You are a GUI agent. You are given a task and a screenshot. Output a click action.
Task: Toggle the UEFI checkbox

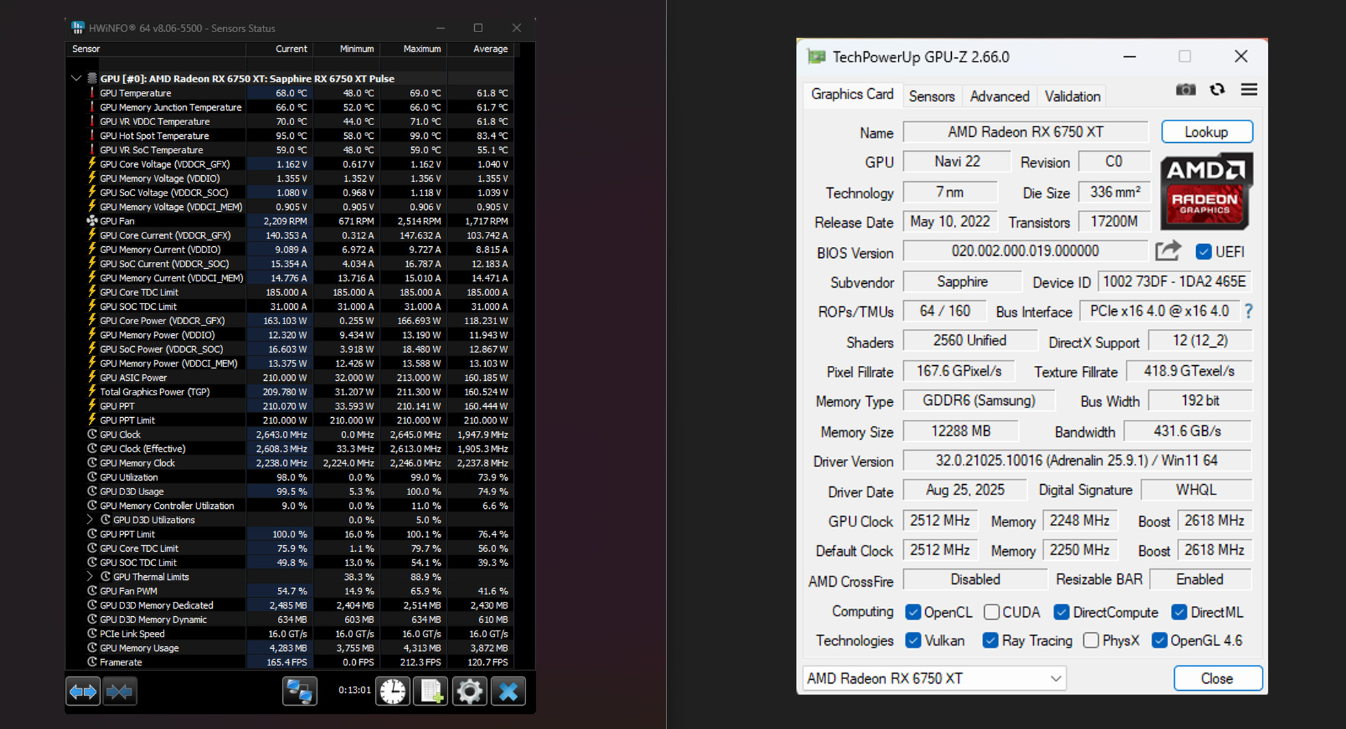point(1204,252)
